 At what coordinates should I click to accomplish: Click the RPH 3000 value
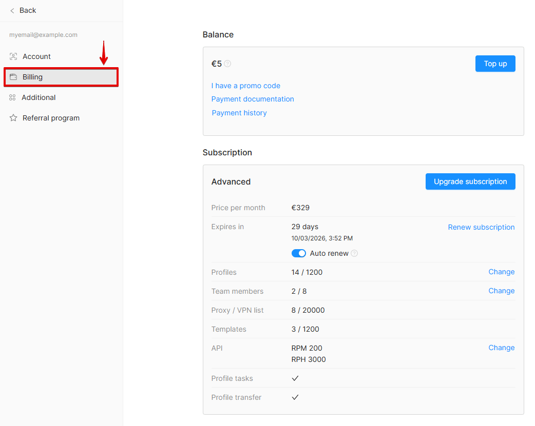coord(309,359)
